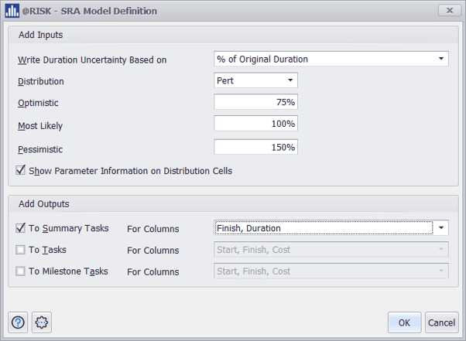Image resolution: width=466 pixels, height=341 pixels.
Task: Open the help question mark icon
Action: tap(19, 322)
